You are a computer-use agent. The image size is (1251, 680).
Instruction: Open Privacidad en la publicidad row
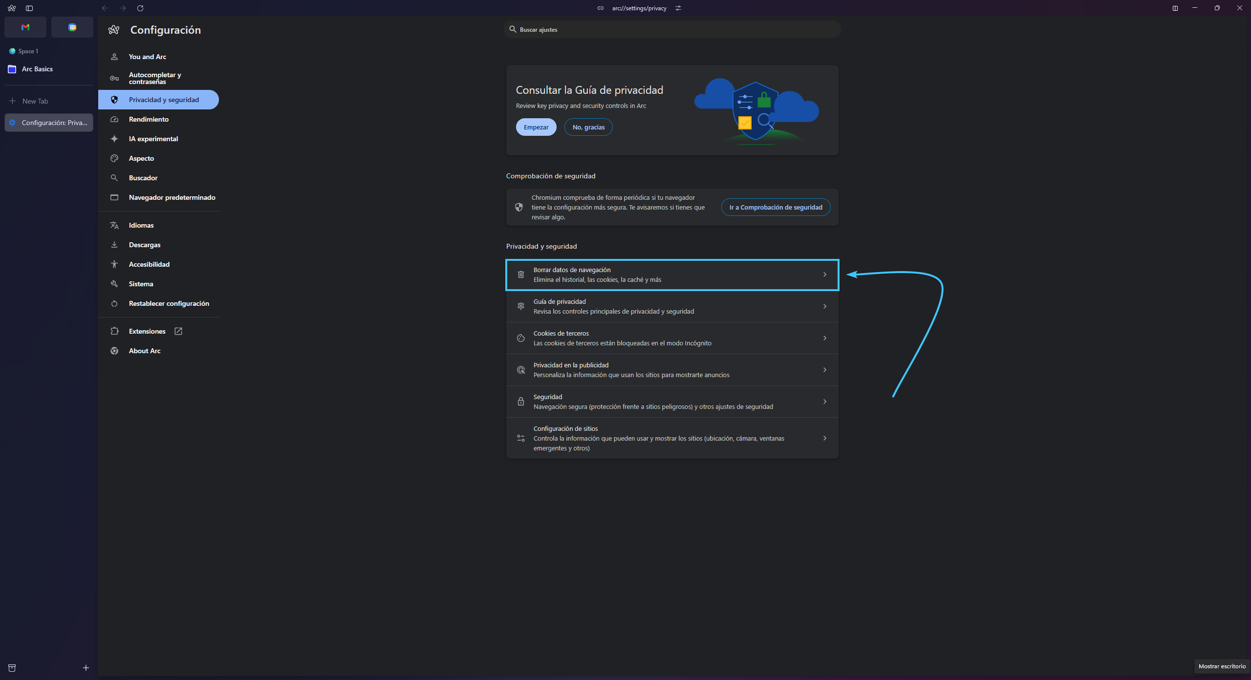point(672,370)
